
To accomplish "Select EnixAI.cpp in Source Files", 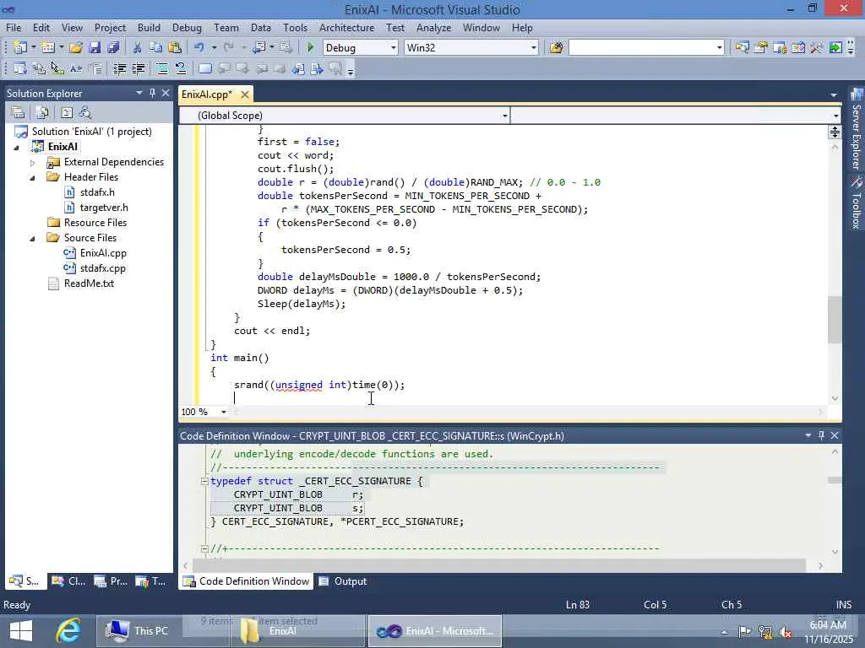I will coord(102,253).
